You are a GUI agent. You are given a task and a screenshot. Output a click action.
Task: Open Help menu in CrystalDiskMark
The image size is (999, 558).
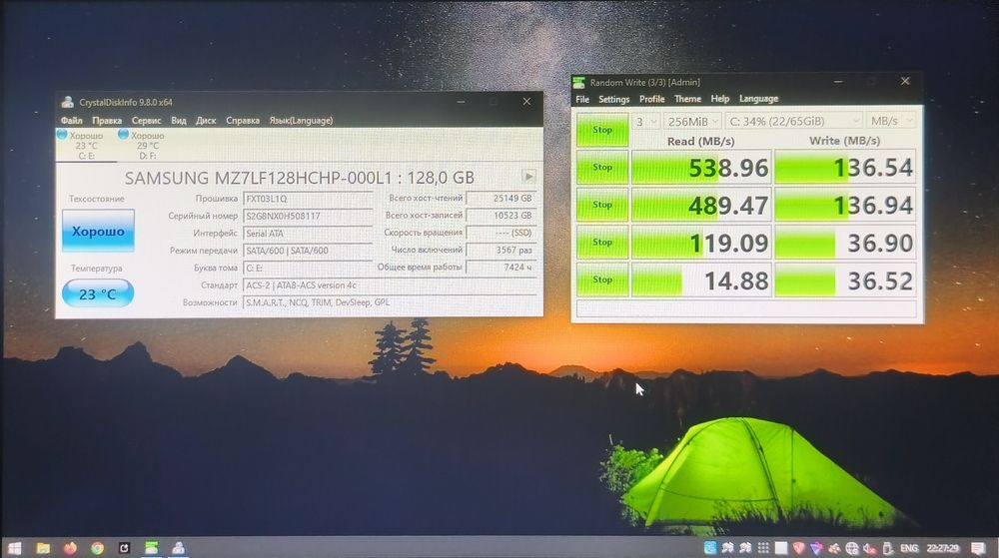tap(720, 99)
